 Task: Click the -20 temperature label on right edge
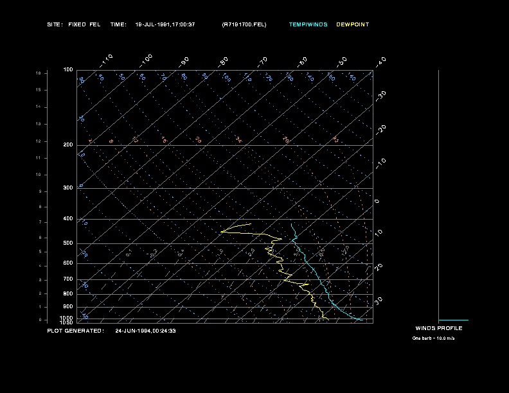(380, 130)
